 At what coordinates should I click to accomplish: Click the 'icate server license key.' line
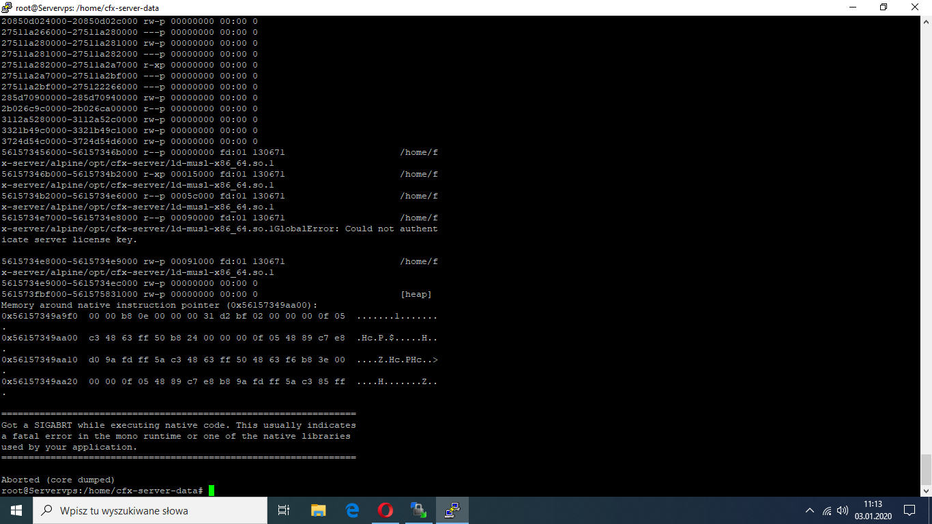pos(70,239)
